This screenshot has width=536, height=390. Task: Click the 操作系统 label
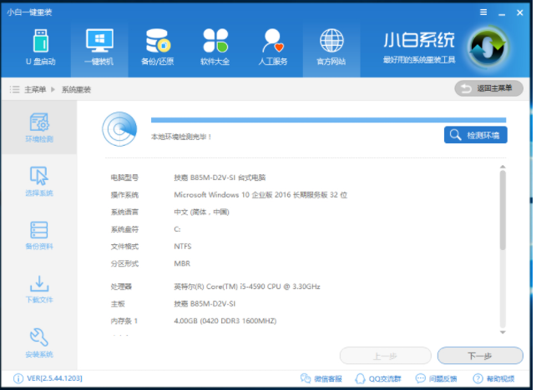(x=124, y=195)
